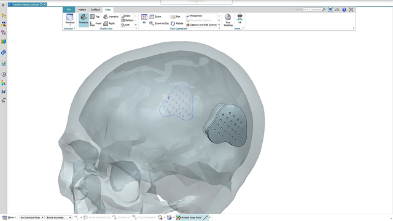This screenshot has height=221, width=393.
Task: Select the View ribbon tab
Action: (x=108, y=10)
